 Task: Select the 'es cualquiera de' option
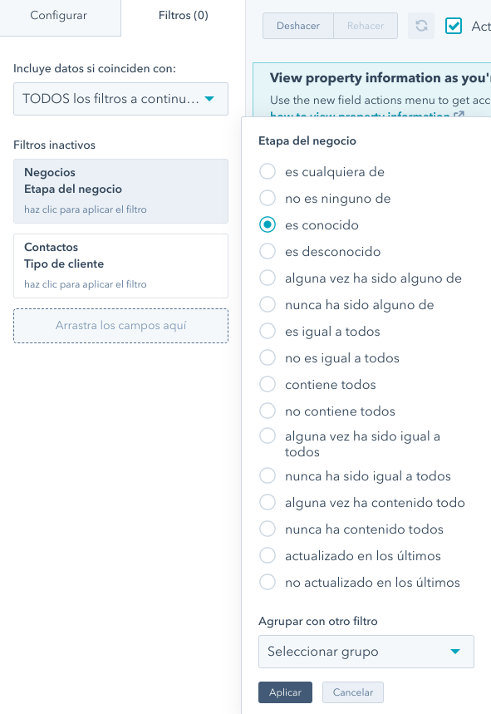pyautogui.click(x=268, y=171)
